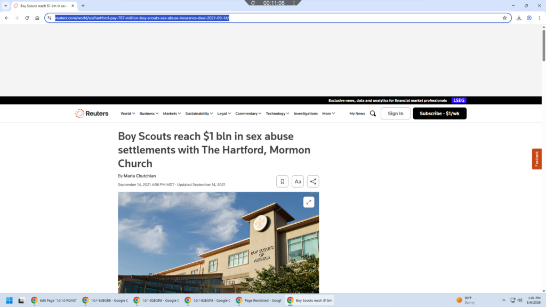
Task: Open the Investigations section
Action: [x=306, y=114]
